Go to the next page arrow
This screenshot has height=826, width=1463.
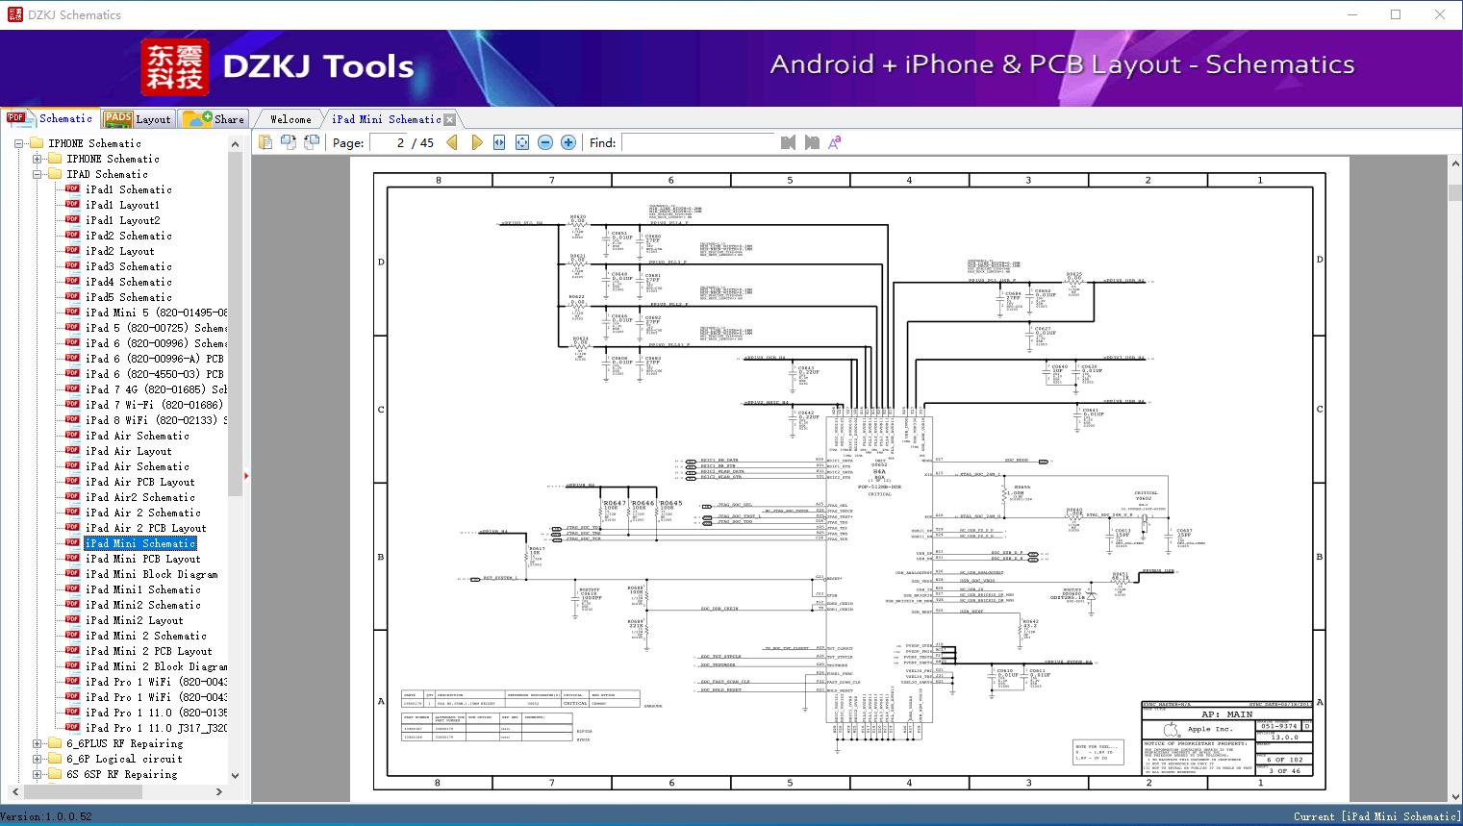click(477, 142)
